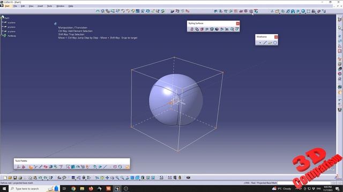Click red cube icon in Styling Surfaces toolbar
This screenshot has width=343, height=192.
click(x=202, y=29)
